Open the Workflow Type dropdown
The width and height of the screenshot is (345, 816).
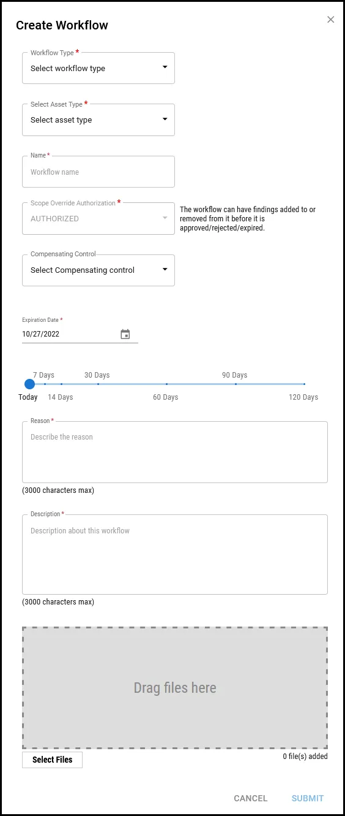98,68
